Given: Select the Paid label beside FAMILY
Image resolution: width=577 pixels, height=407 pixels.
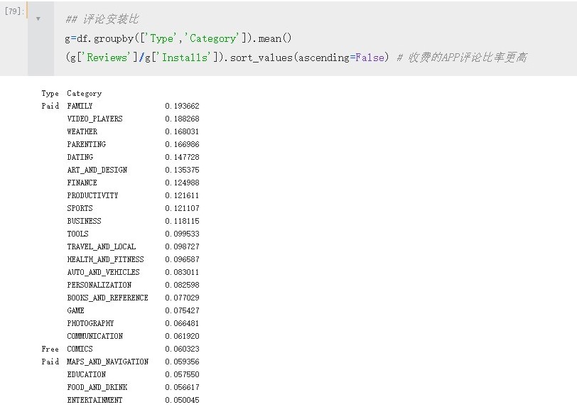Looking at the screenshot, I should tap(50, 106).
